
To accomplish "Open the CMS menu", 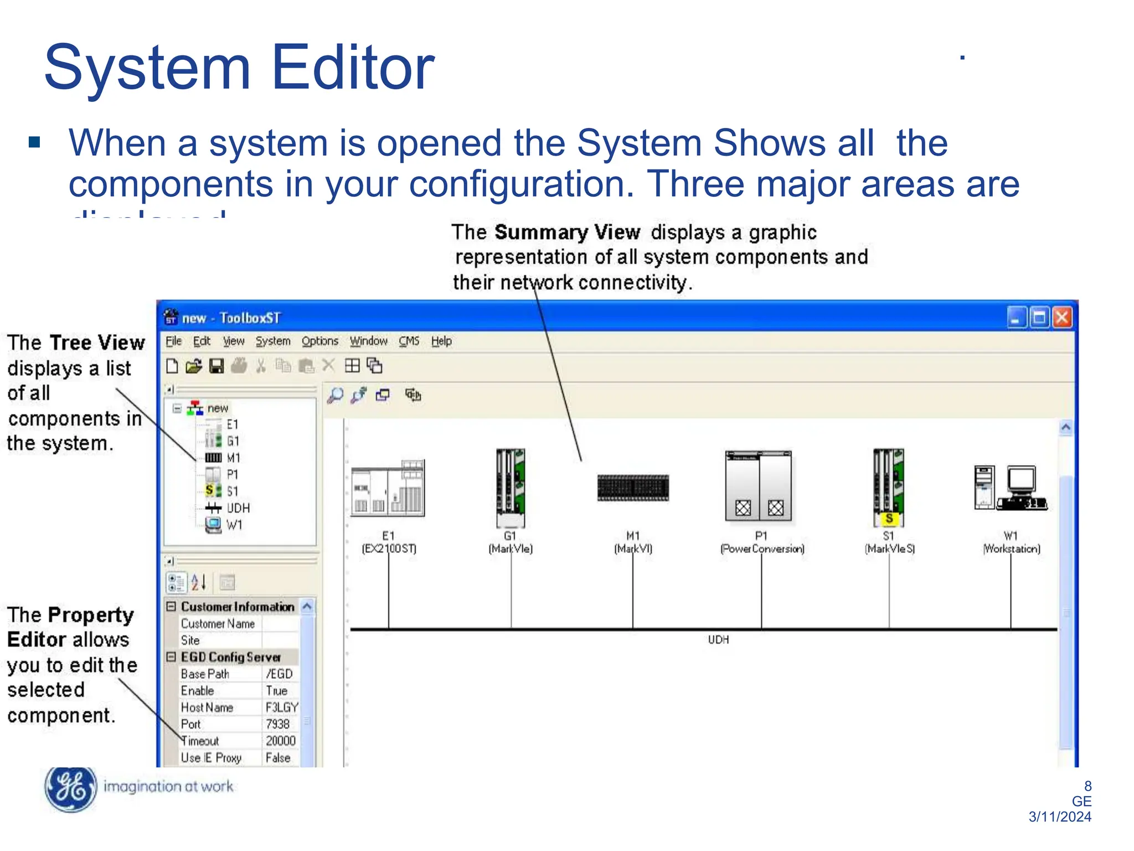I will tap(409, 341).
